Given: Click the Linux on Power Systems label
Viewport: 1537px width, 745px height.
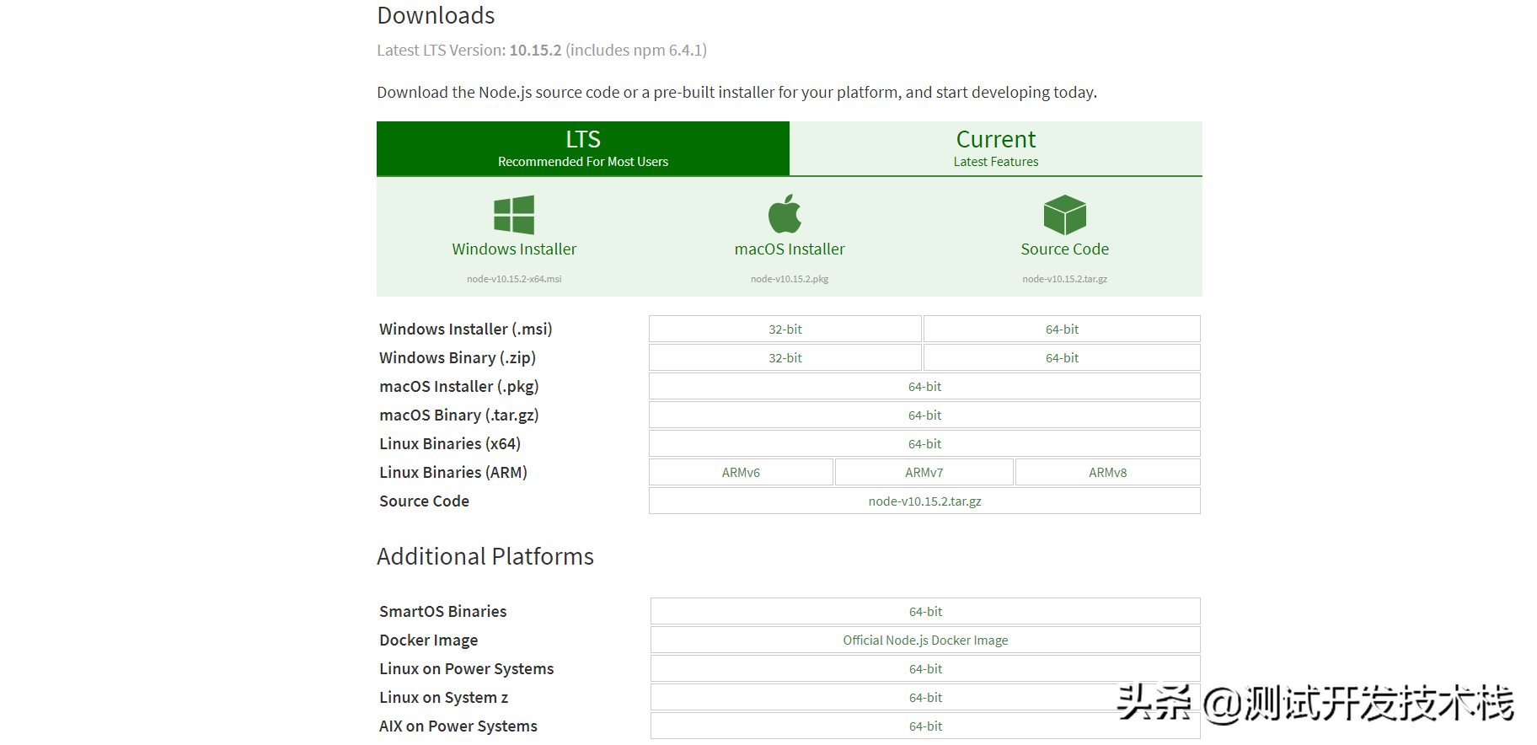Looking at the screenshot, I should pos(467,668).
